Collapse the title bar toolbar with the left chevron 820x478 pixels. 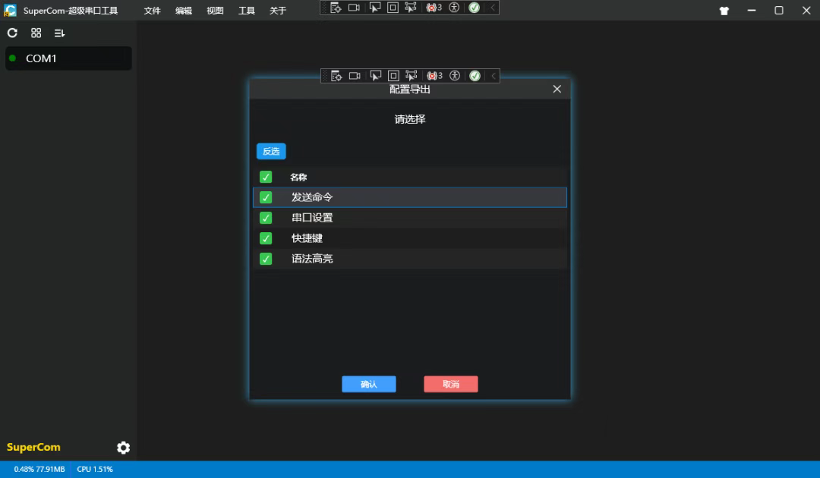pyautogui.click(x=493, y=8)
